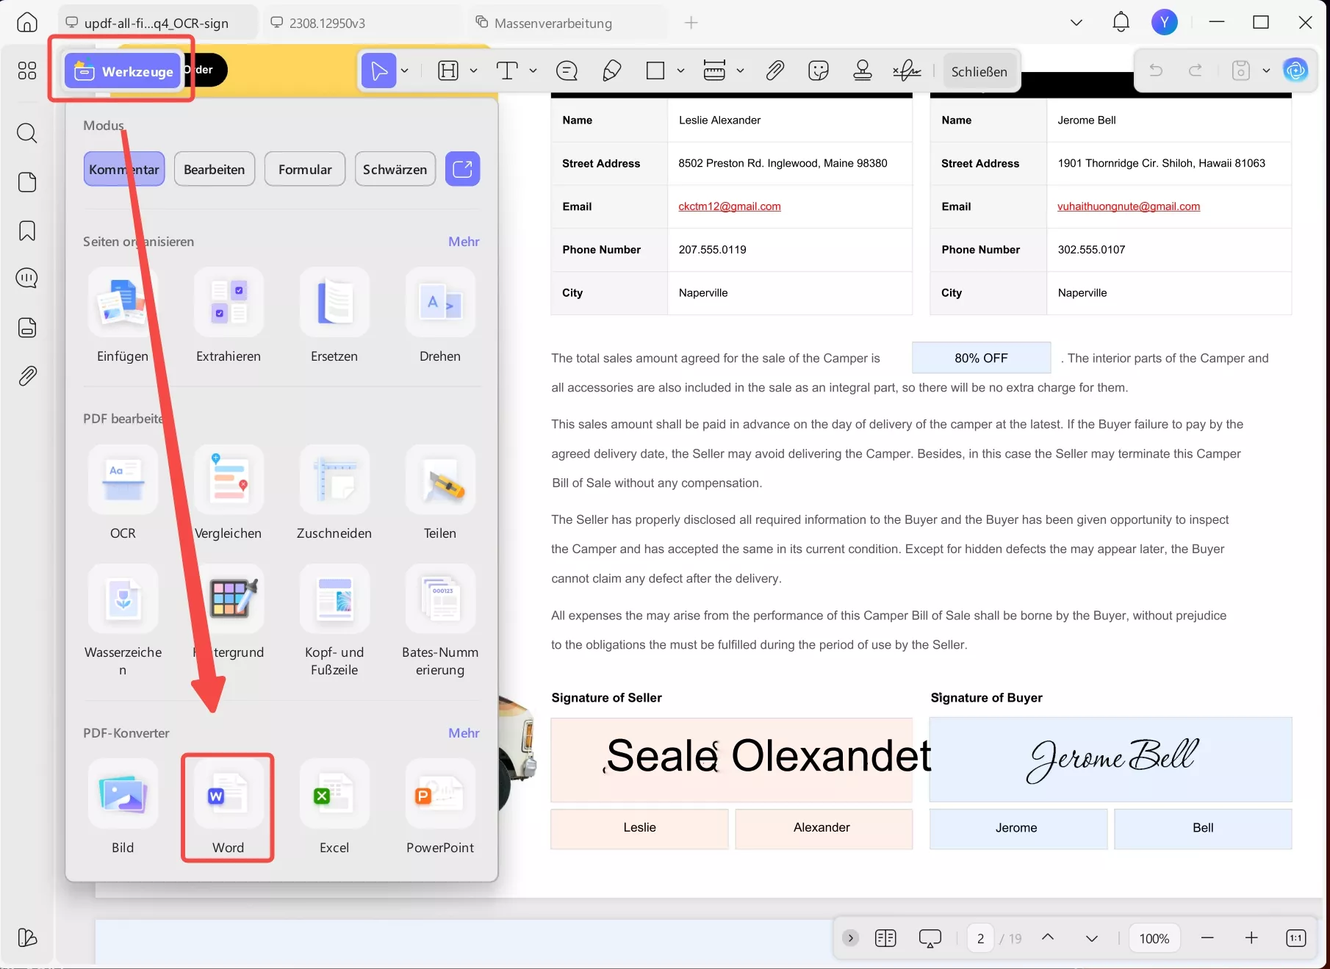Image resolution: width=1330 pixels, height=969 pixels.
Task: Open the Massenverarbeitung tab
Action: point(552,22)
